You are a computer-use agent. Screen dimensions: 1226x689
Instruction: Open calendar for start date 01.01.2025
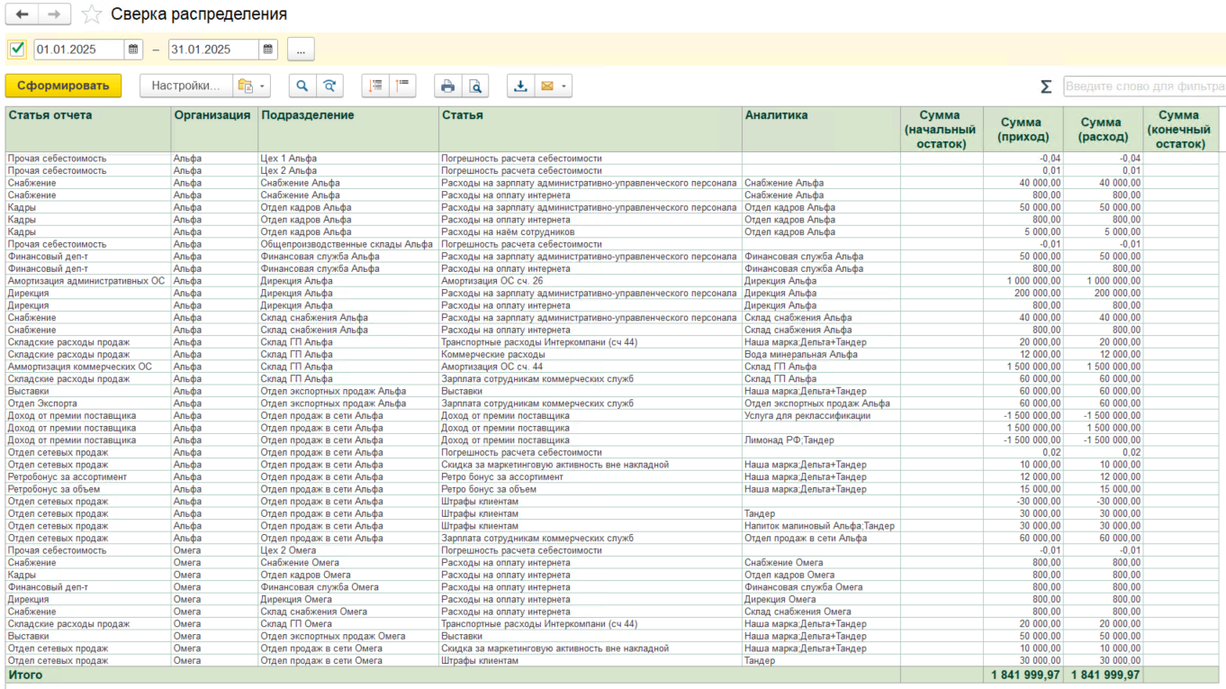pyautogui.click(x=133, y=50)
